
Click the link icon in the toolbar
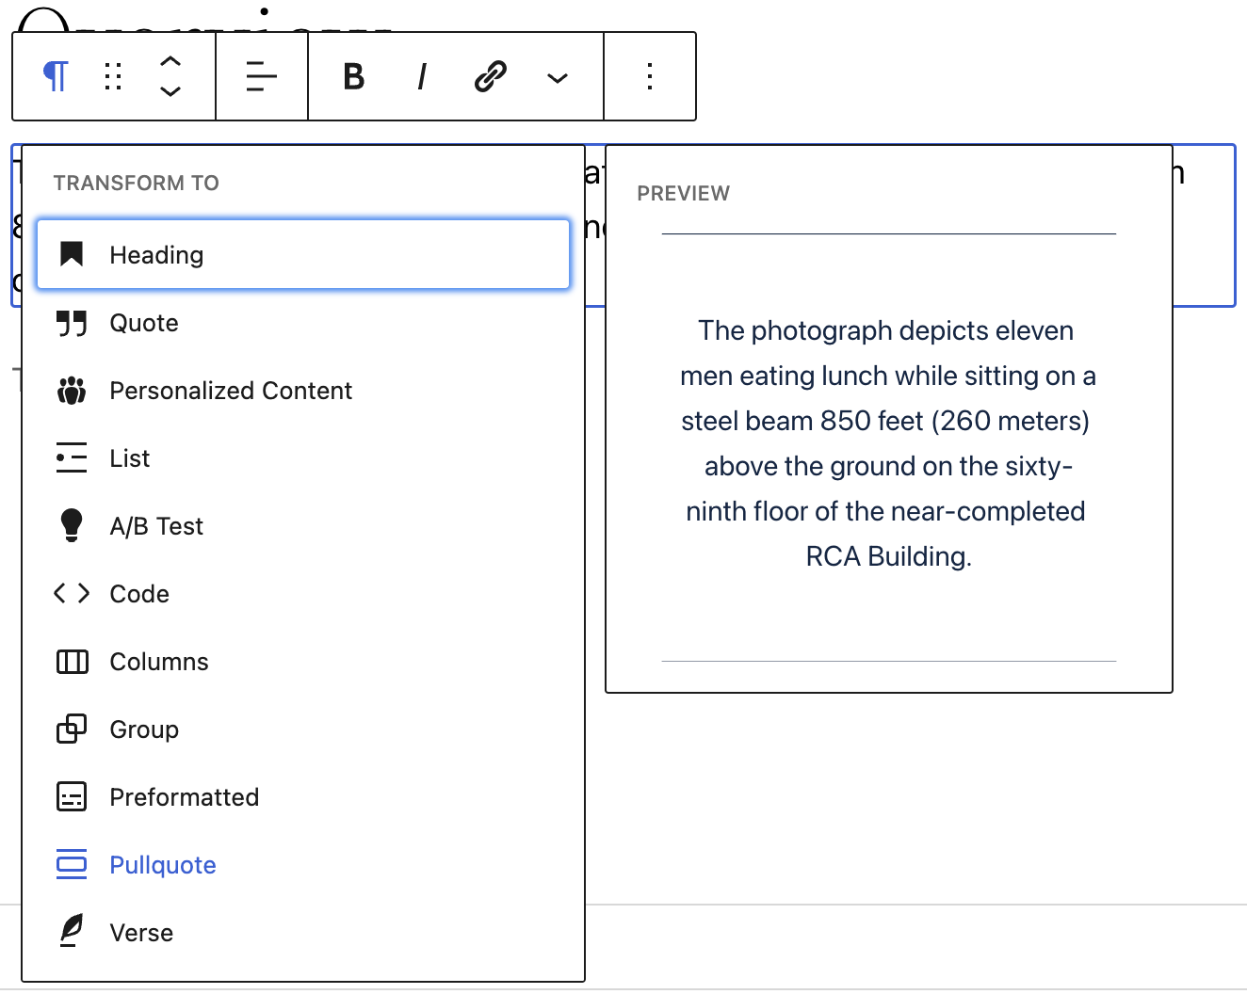click(489, 76)
